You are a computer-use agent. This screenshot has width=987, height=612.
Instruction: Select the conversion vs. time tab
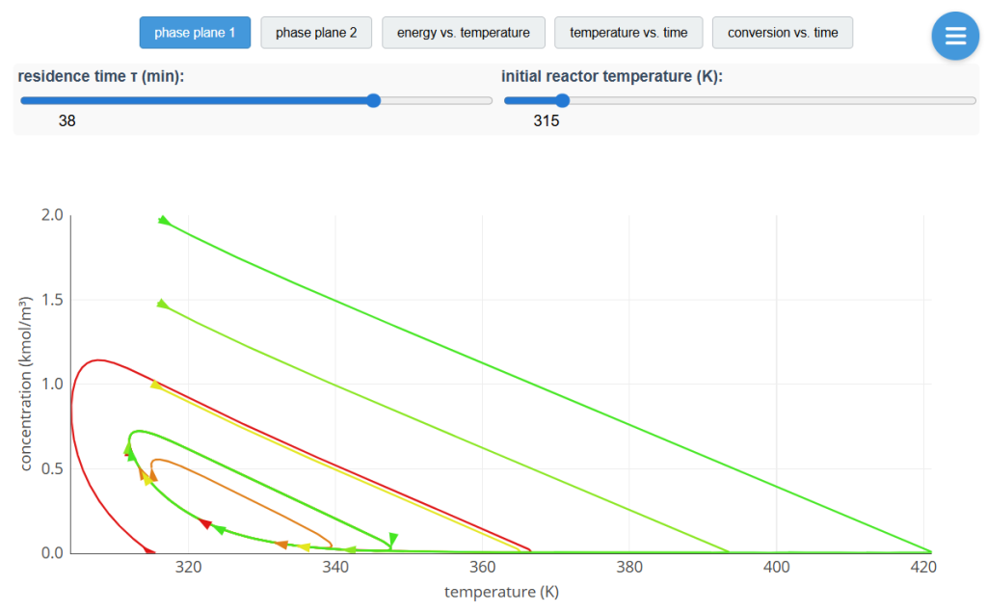[x=783, y=33]
